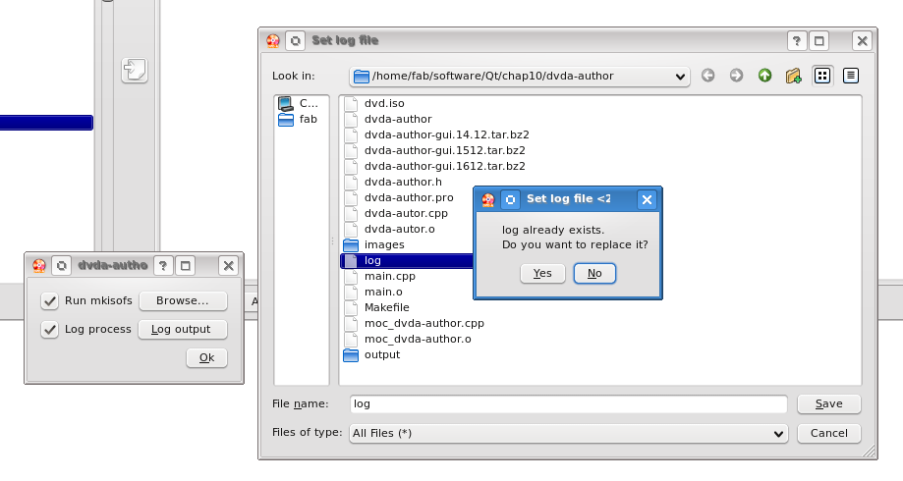Click Browse... for mkisofs
Image resolution: width=903 pixels, height=481 pixels.
click(x=182, y=300)
